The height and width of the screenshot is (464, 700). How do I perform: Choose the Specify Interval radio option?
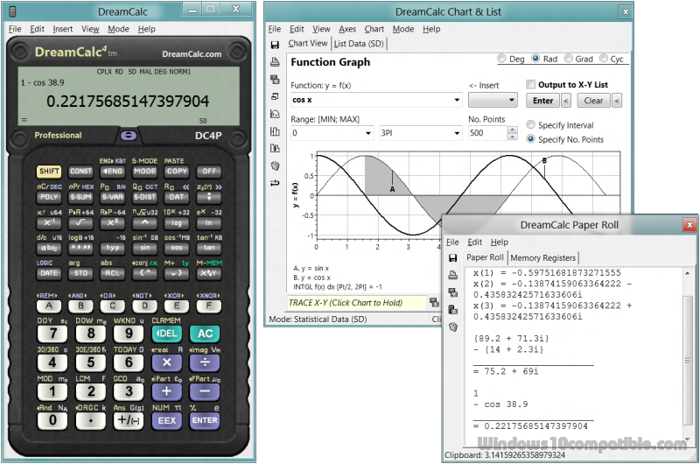coord(531,124)
